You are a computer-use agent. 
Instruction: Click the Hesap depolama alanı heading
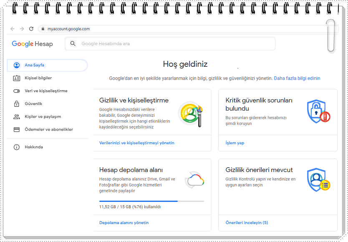pos(131,170)
